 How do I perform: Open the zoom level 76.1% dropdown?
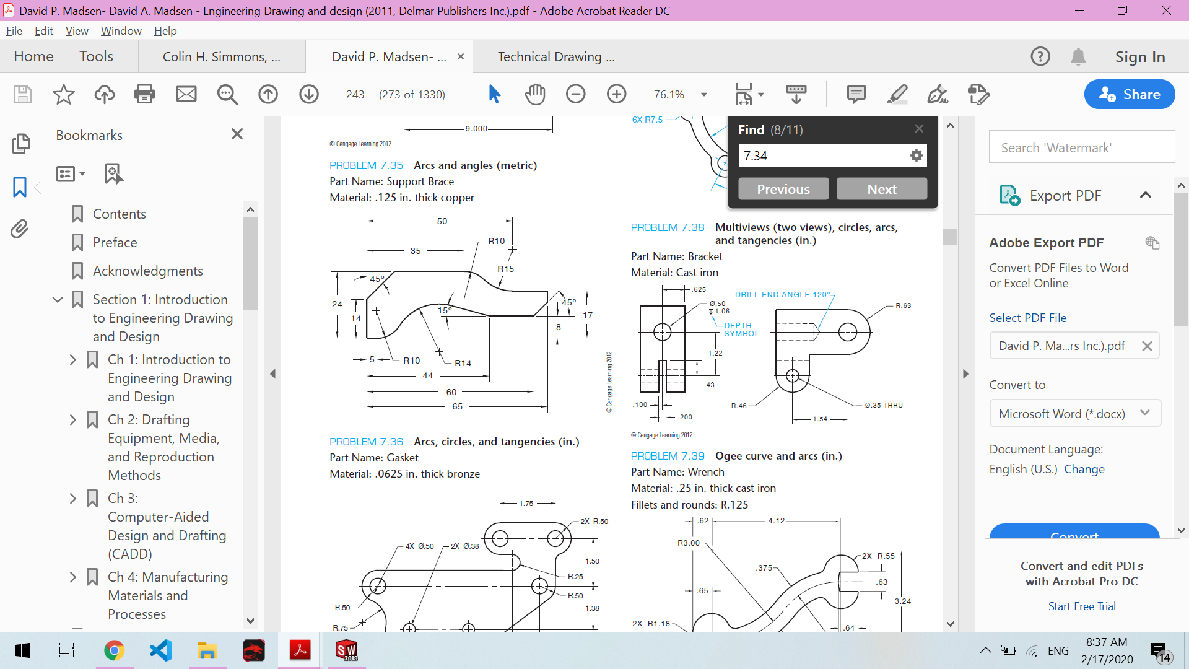(x=704, y=95)
